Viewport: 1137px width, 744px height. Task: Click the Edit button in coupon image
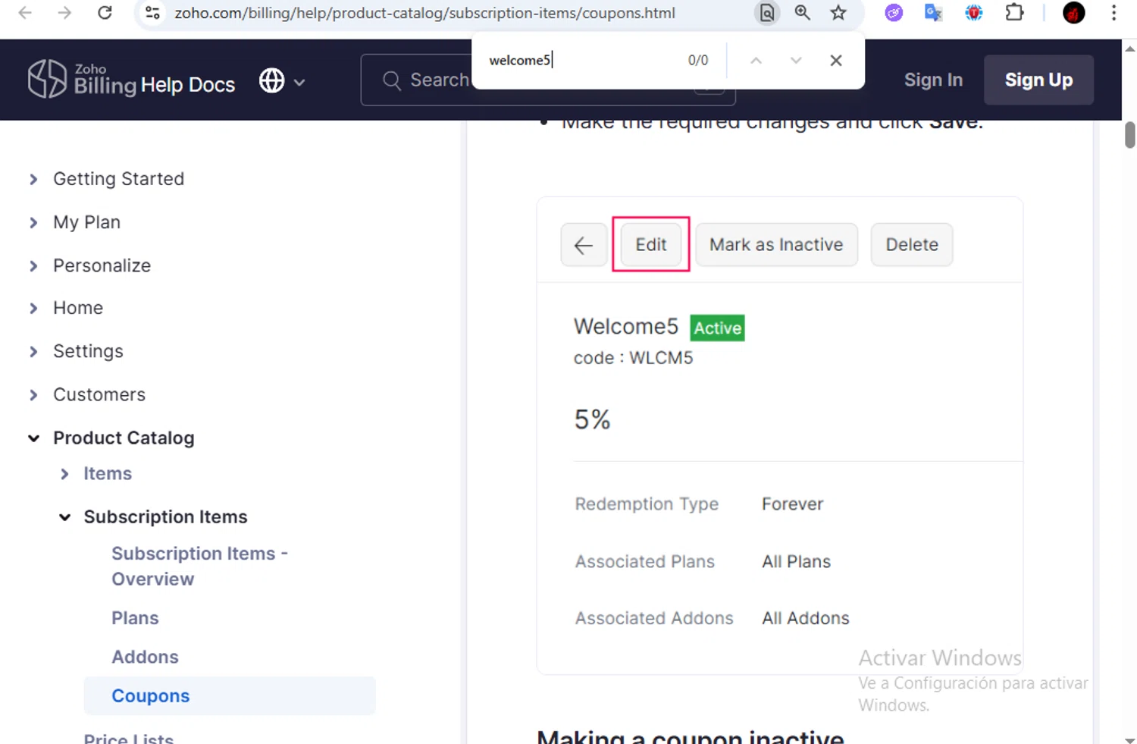point(651,244)
